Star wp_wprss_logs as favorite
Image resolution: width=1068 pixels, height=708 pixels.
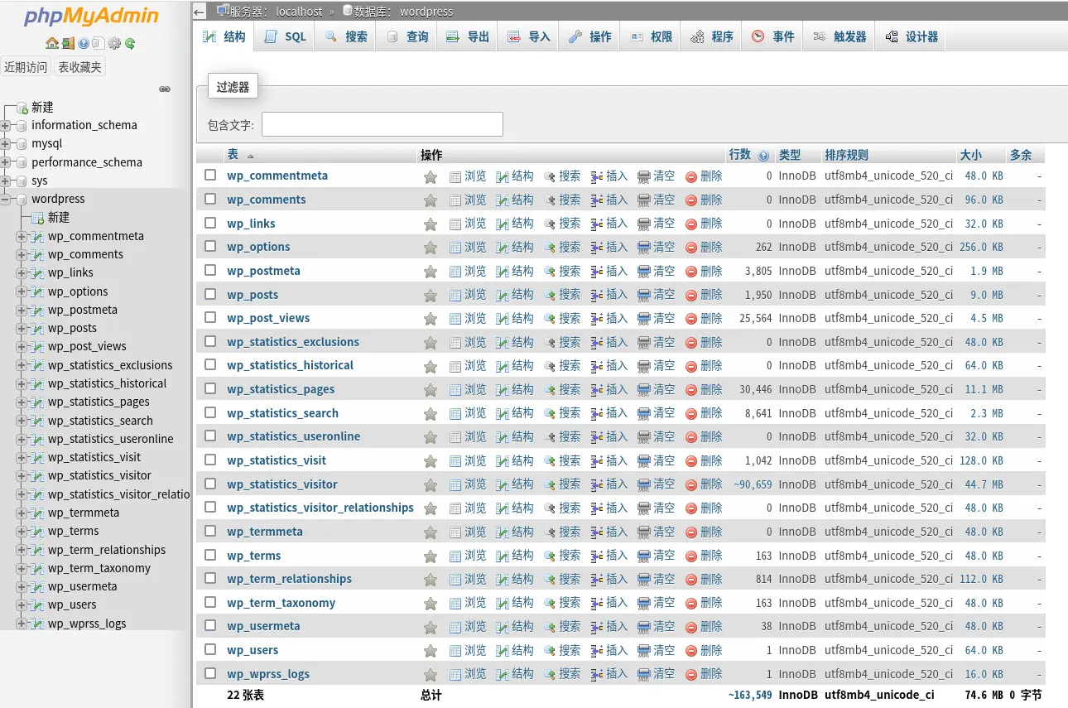point(431,674)
